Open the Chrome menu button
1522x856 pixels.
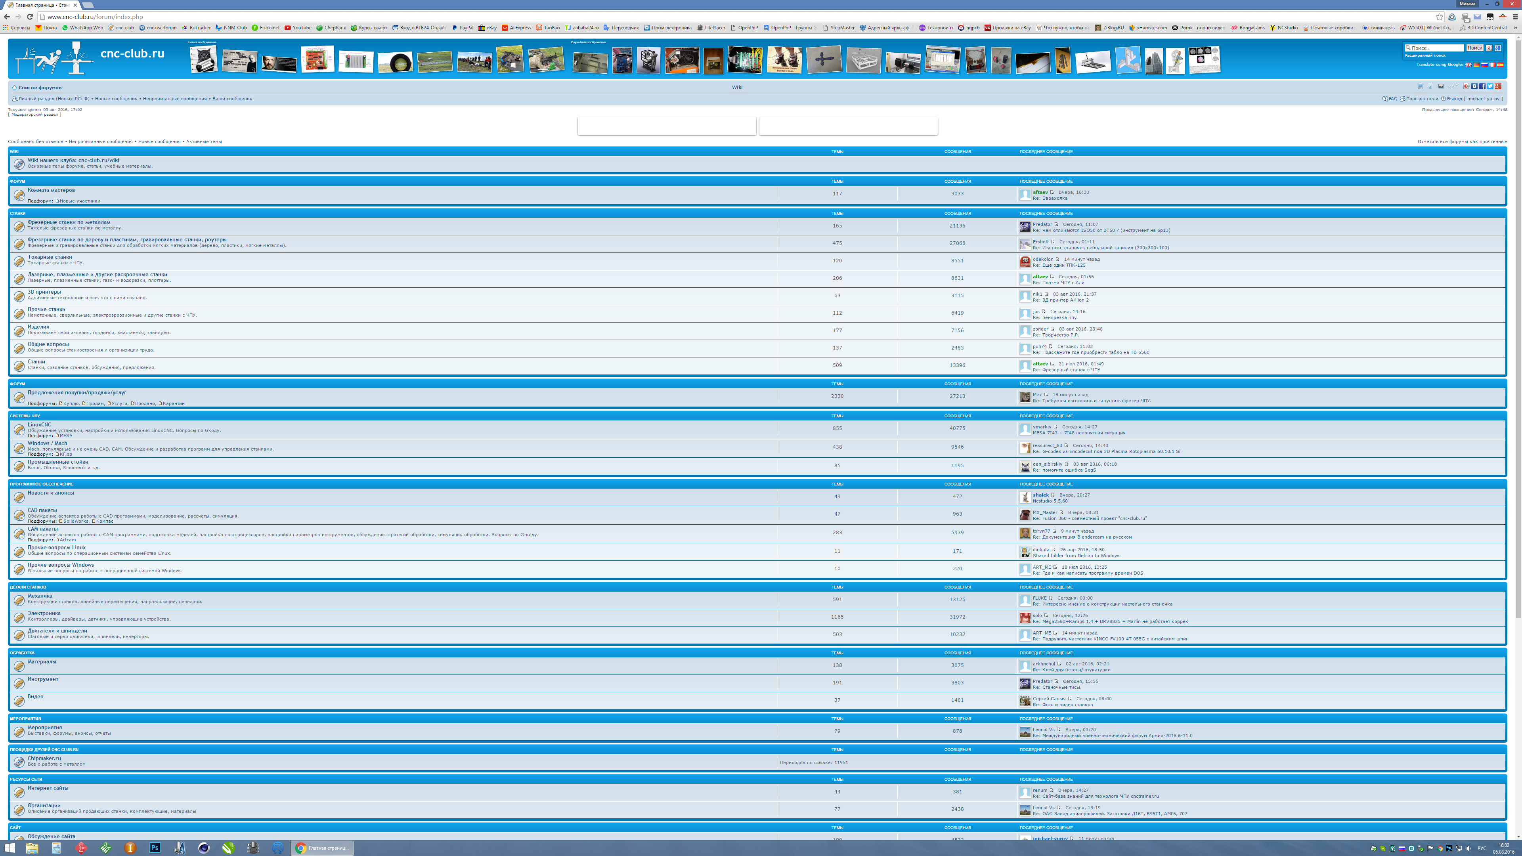coord(1516,17)
